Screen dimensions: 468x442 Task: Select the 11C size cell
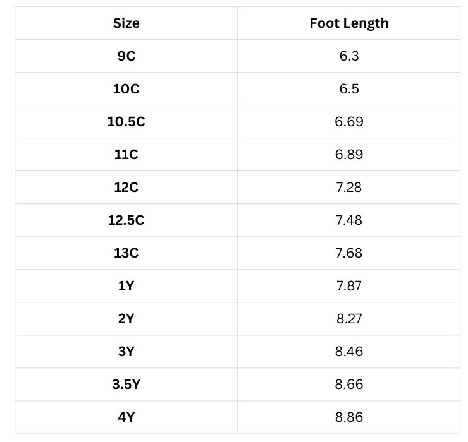[x=126, y=155]
